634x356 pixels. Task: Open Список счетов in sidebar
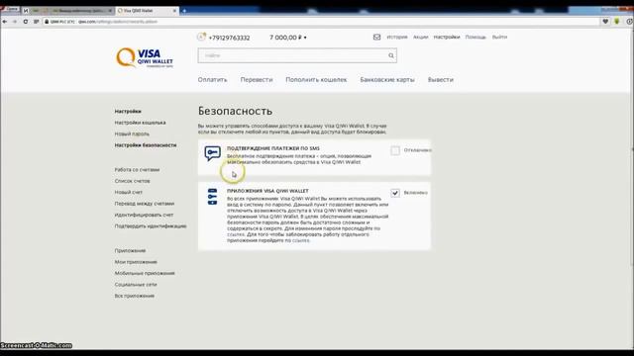tap(132, 181)
